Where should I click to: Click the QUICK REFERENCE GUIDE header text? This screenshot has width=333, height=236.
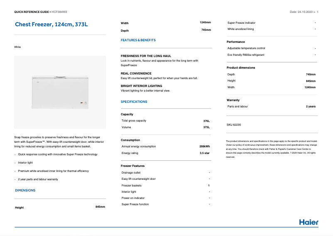pos(32,12)
